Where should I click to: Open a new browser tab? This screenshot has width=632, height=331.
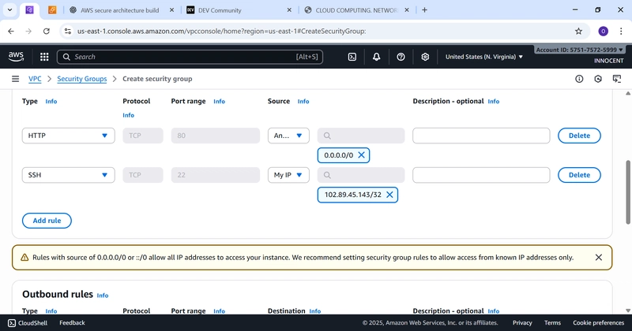(424, 10)
